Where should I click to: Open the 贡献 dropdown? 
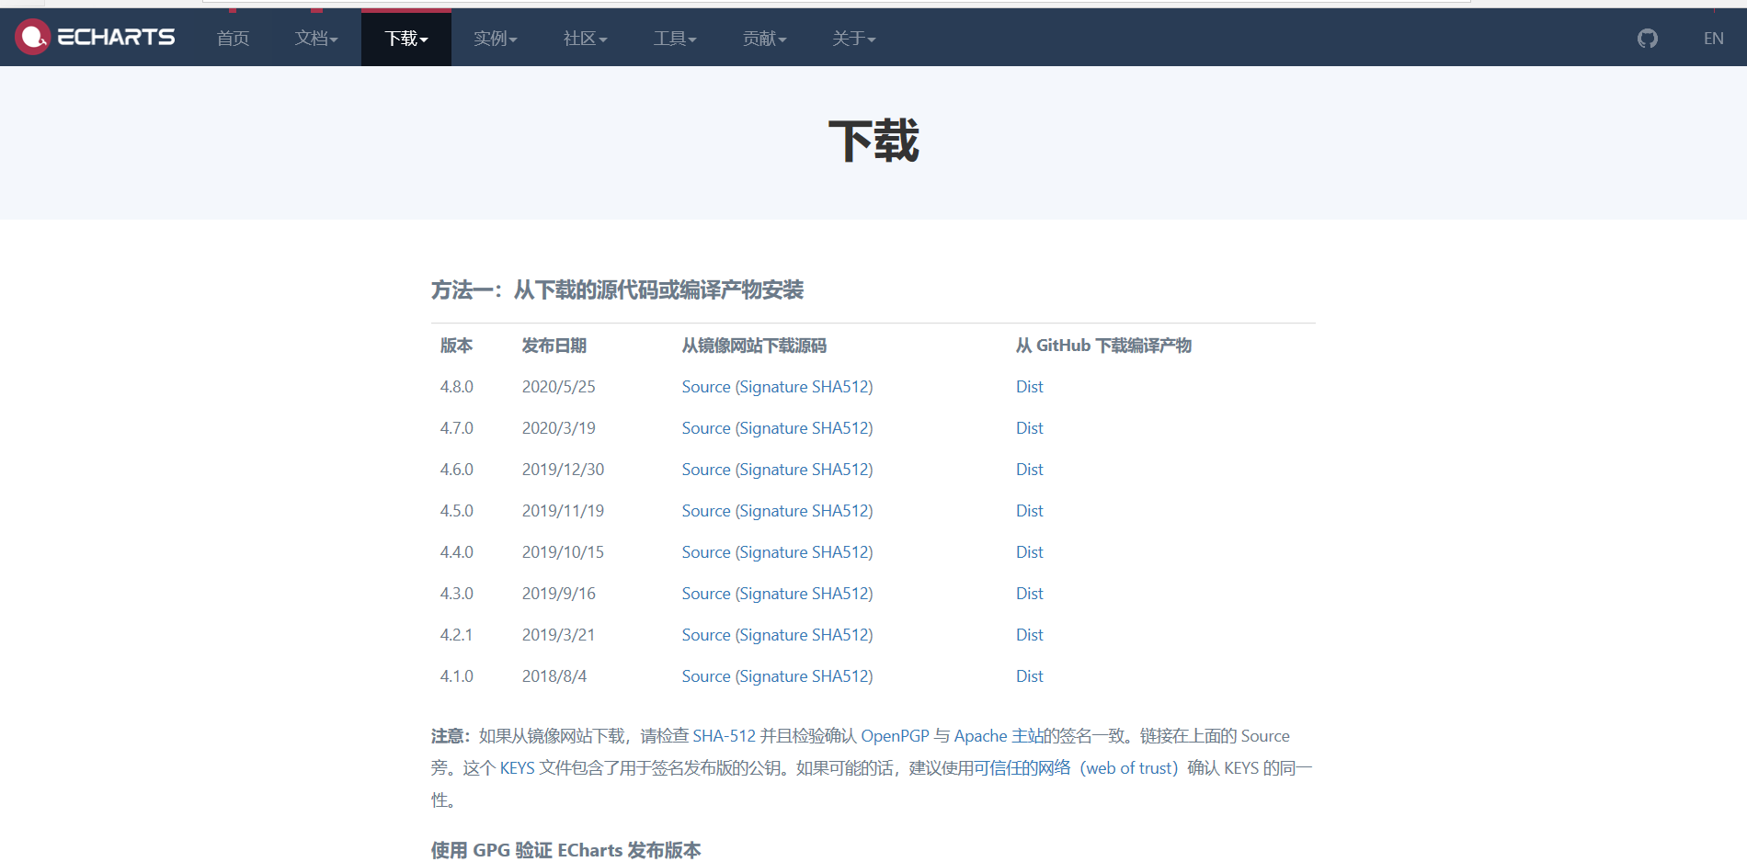[764, 38]
